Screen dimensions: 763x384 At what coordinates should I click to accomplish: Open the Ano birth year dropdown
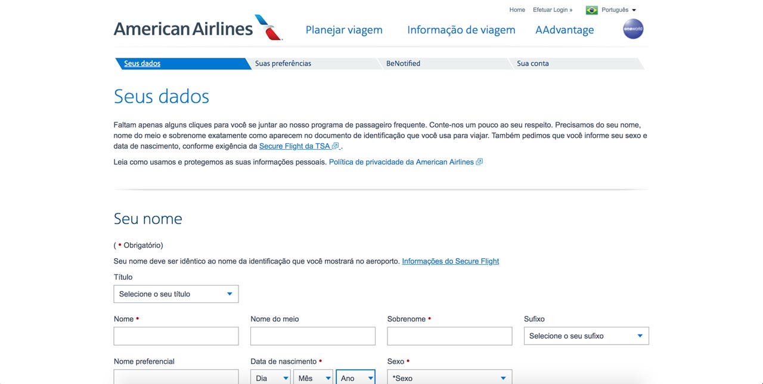coord(356,378)
